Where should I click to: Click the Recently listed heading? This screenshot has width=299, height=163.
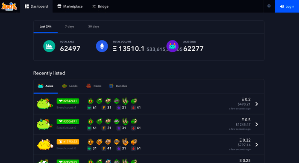point(49,73)
